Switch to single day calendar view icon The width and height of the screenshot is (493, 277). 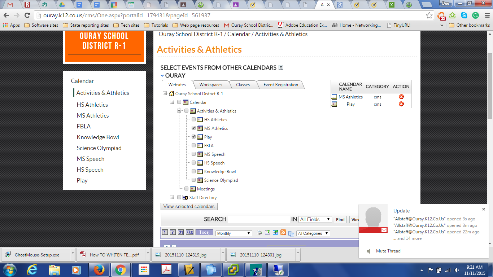click(x=165, y=232)
